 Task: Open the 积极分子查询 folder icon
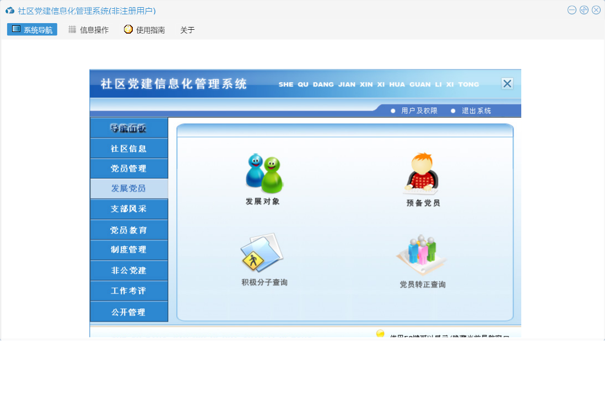tap(262, 253)
